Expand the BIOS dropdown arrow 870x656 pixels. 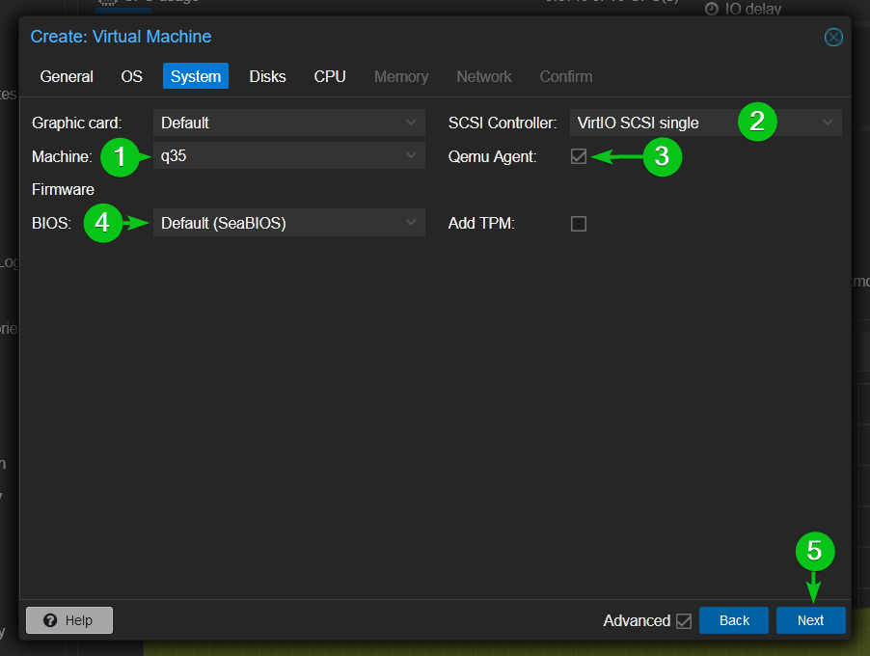pyautogui.click(x=411, y=223)
